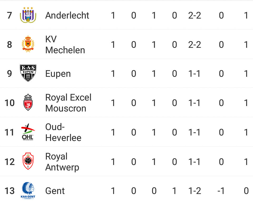
Task: Click the Royal Antwerp club badge
Action: point(28,161)
